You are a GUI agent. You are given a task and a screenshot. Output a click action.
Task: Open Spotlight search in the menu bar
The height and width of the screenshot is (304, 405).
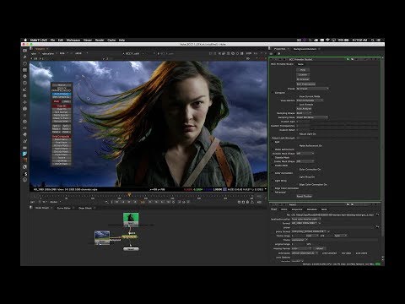point(373,40)
